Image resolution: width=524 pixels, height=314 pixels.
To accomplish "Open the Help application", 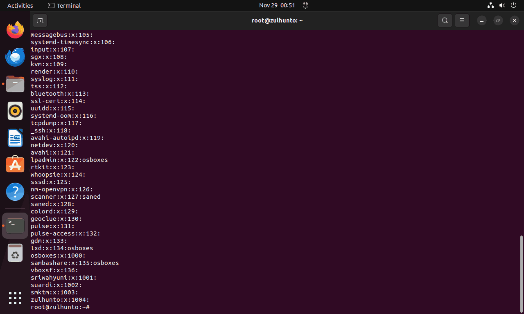I will [15, 192].
